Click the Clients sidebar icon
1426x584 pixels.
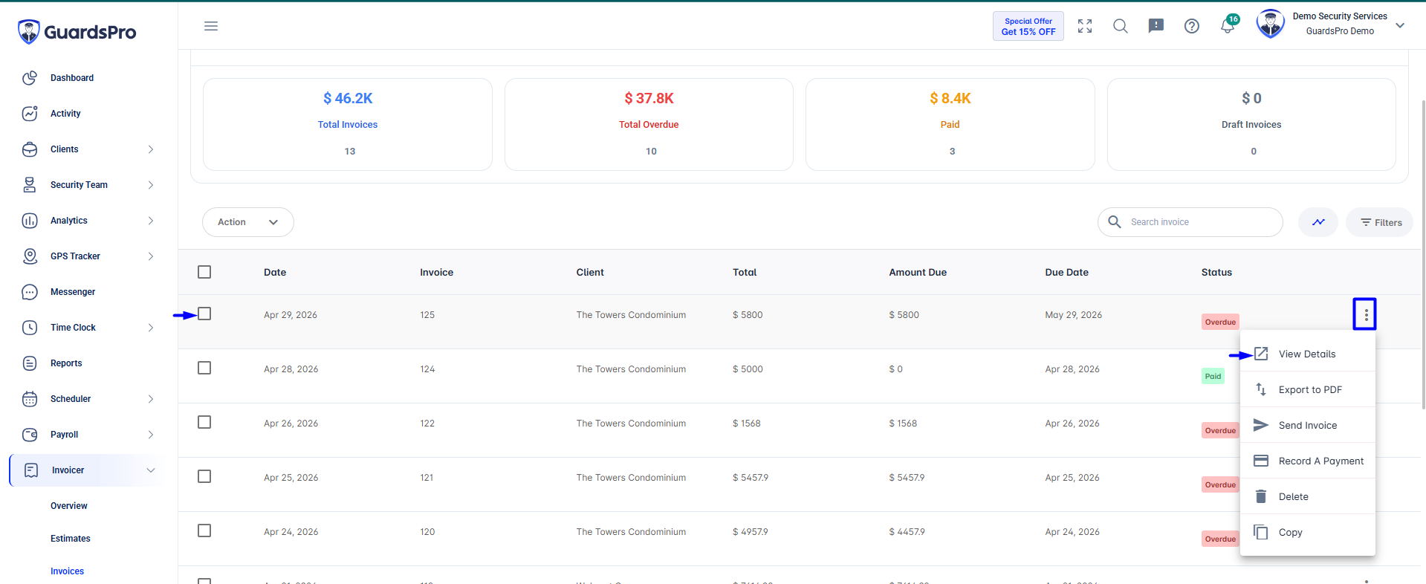tap(30, 149)
